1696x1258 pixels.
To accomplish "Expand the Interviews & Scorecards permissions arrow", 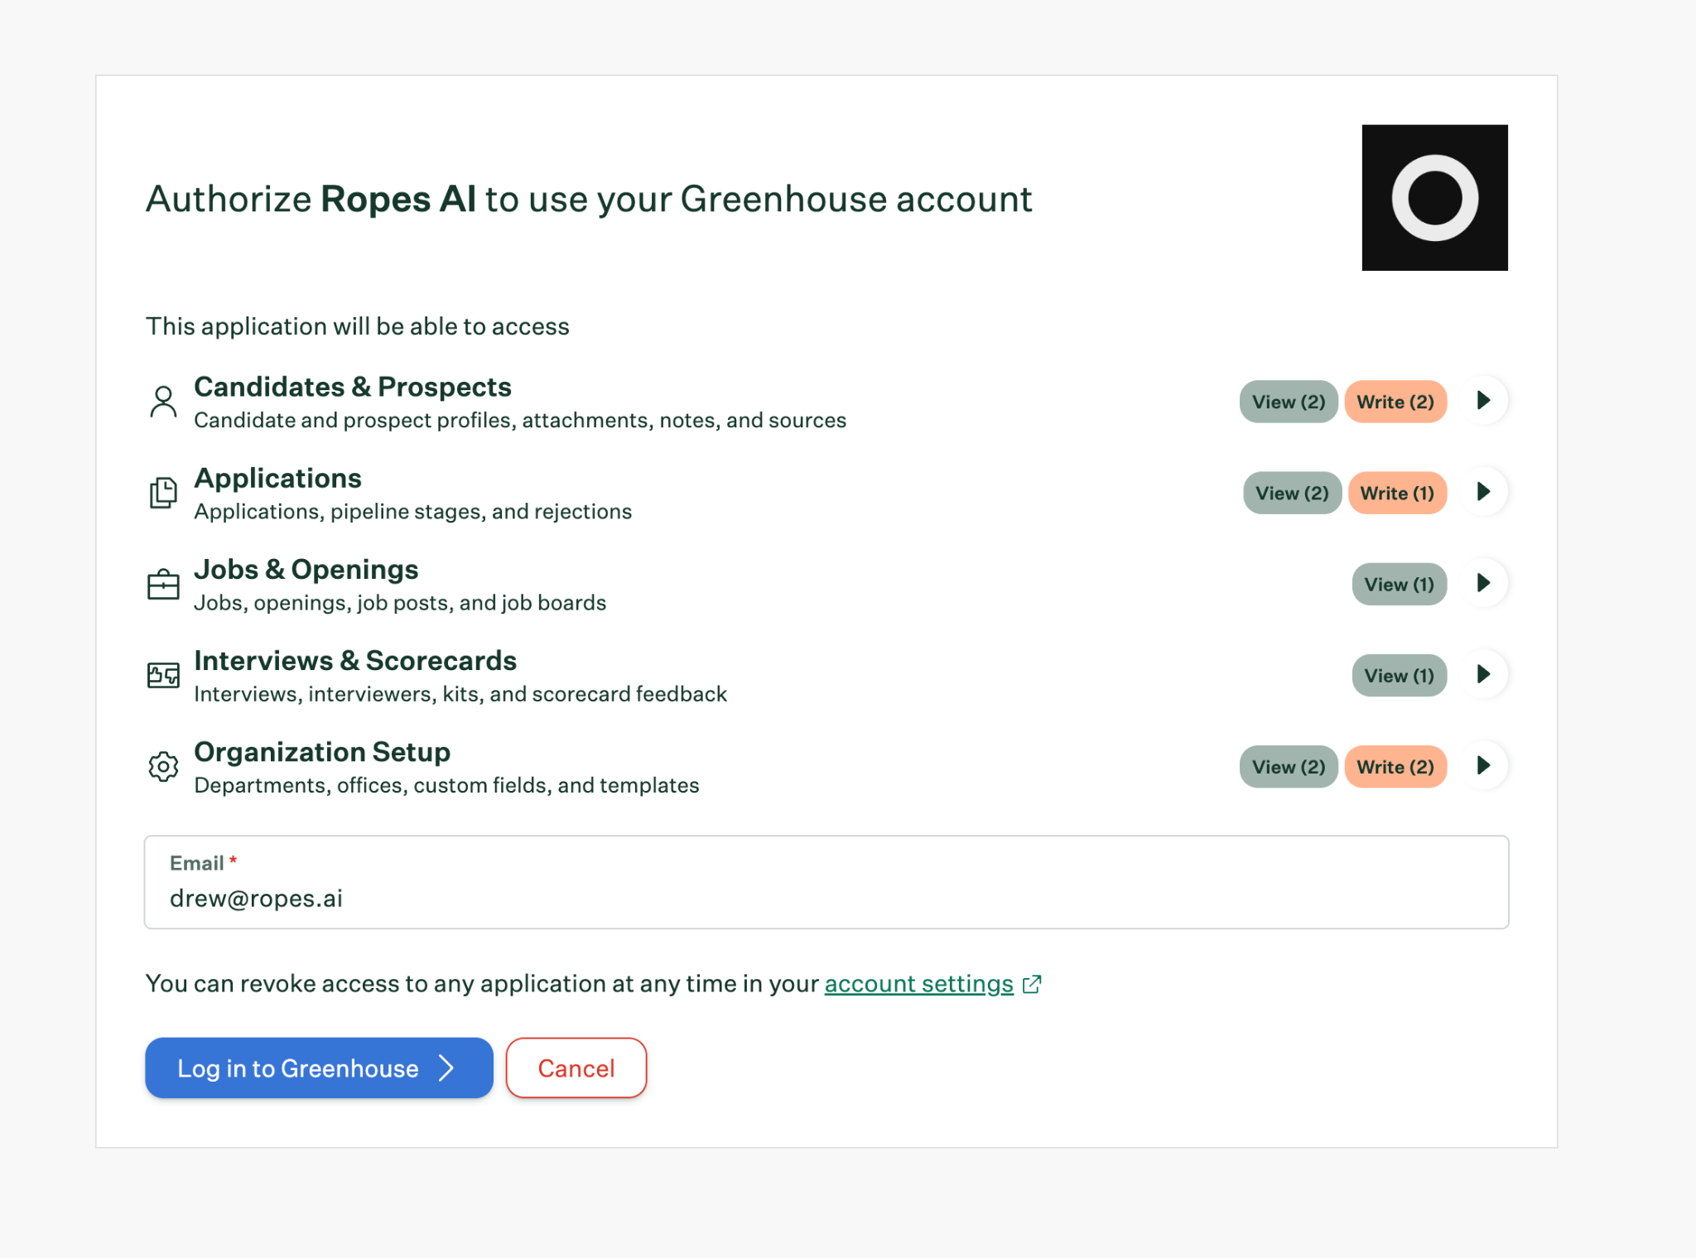I will pos(1484,674).
